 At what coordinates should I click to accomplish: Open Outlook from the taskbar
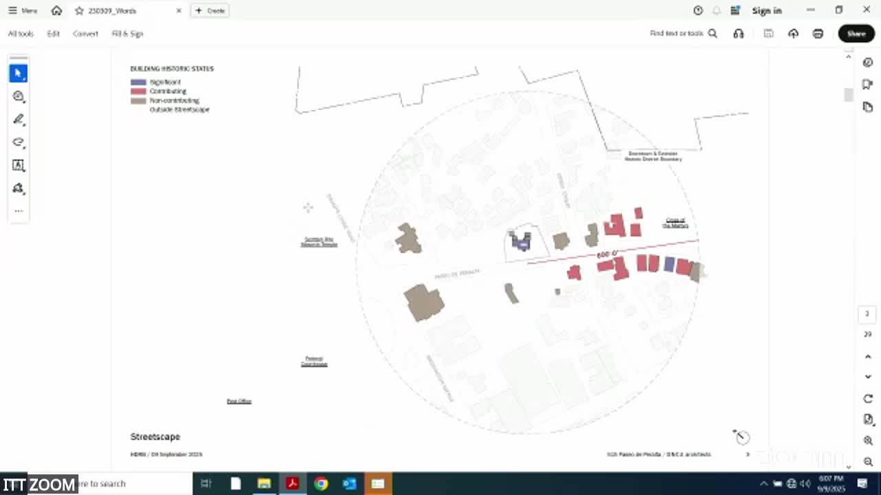coord(349,483)
